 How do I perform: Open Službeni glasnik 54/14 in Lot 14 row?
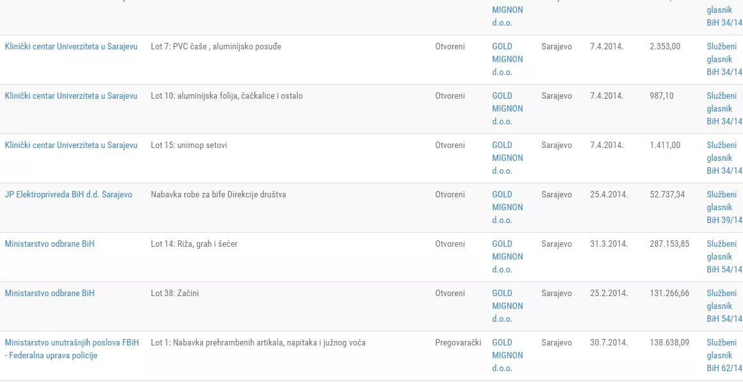pyautogui.click(x=724, y=256)
